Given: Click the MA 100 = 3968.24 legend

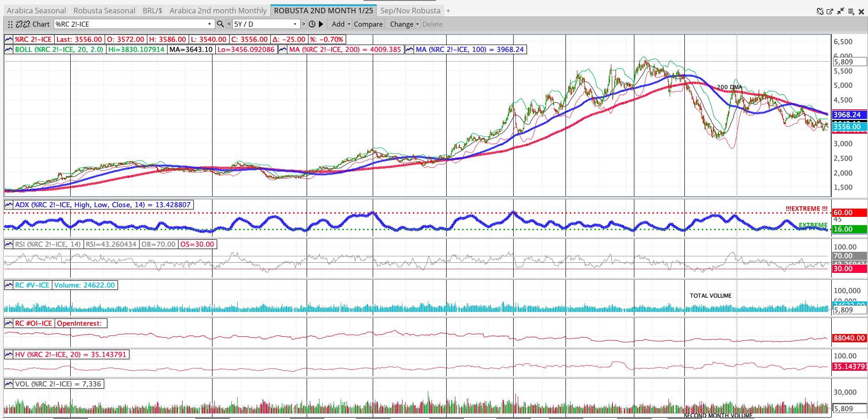Looking at the screenshot, I should coord(470,50).
